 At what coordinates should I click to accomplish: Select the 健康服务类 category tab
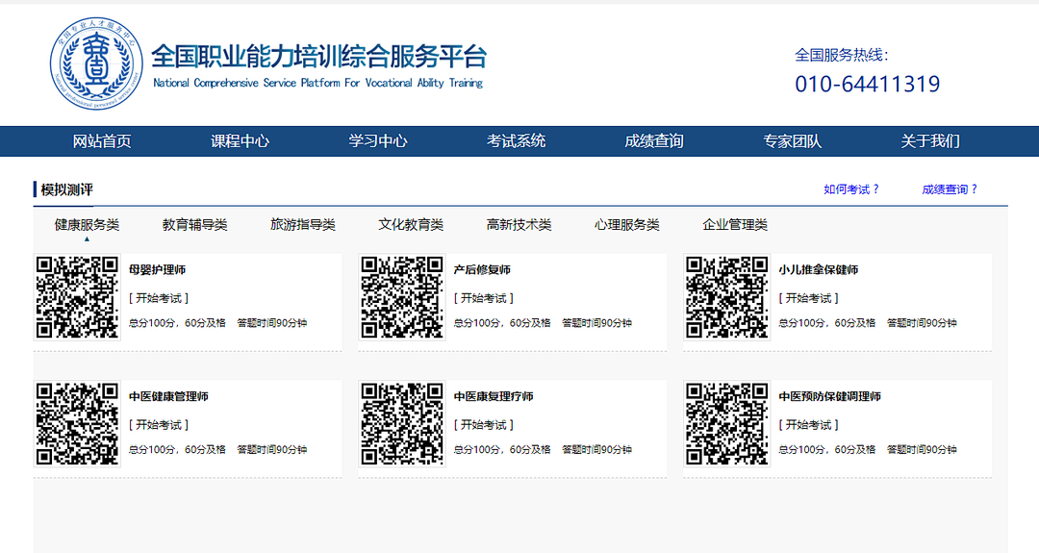87,224
